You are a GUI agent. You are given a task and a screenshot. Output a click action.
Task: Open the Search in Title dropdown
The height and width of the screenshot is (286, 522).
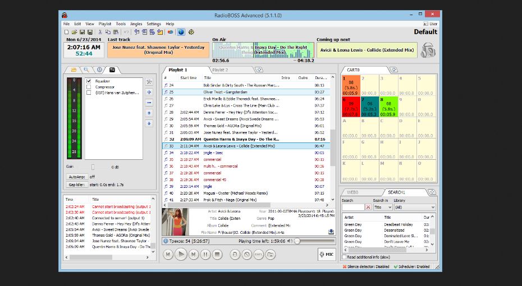coord(382,207)
